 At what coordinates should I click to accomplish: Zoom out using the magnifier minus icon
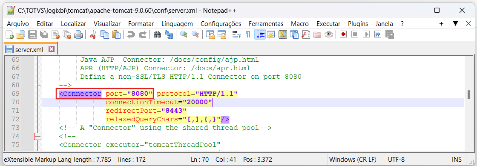(195, 34)
